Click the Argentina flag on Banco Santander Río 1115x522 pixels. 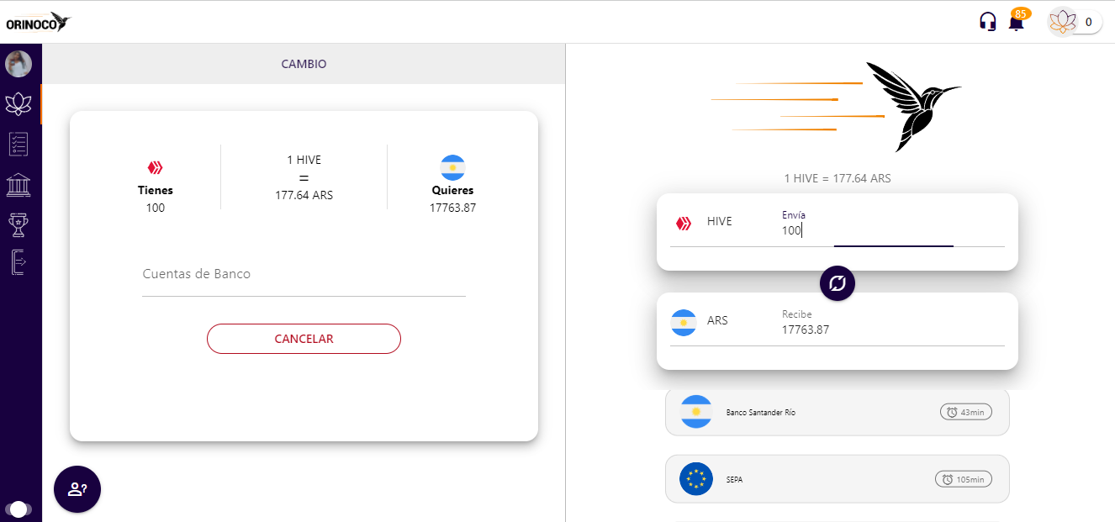696,412
